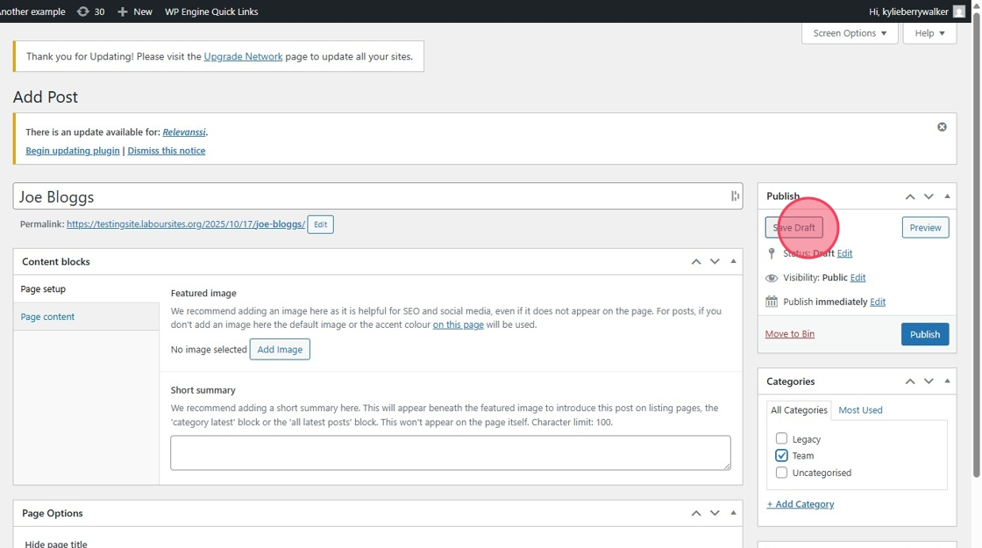Expand the Help dropdown

click(929, 33)
